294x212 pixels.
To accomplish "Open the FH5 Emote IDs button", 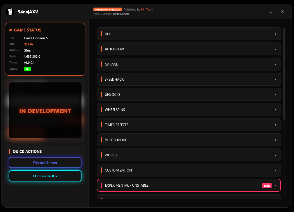I will click(45, 176).
